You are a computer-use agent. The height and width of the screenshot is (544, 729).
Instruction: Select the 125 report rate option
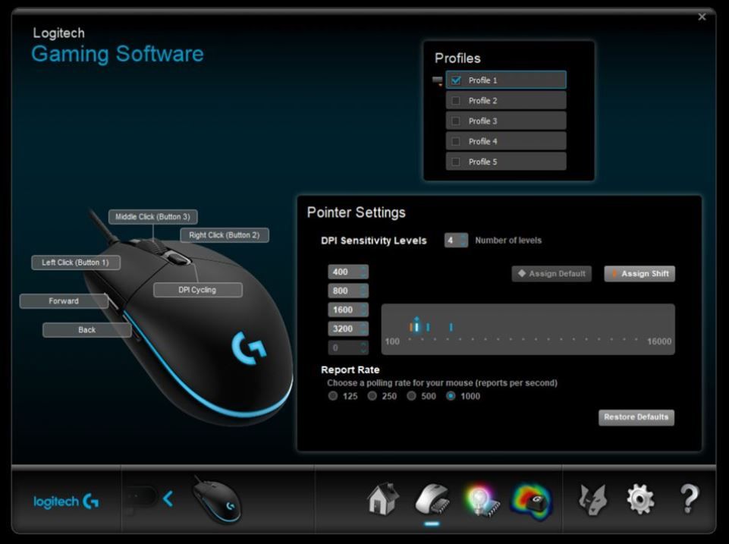pos(333,396)
